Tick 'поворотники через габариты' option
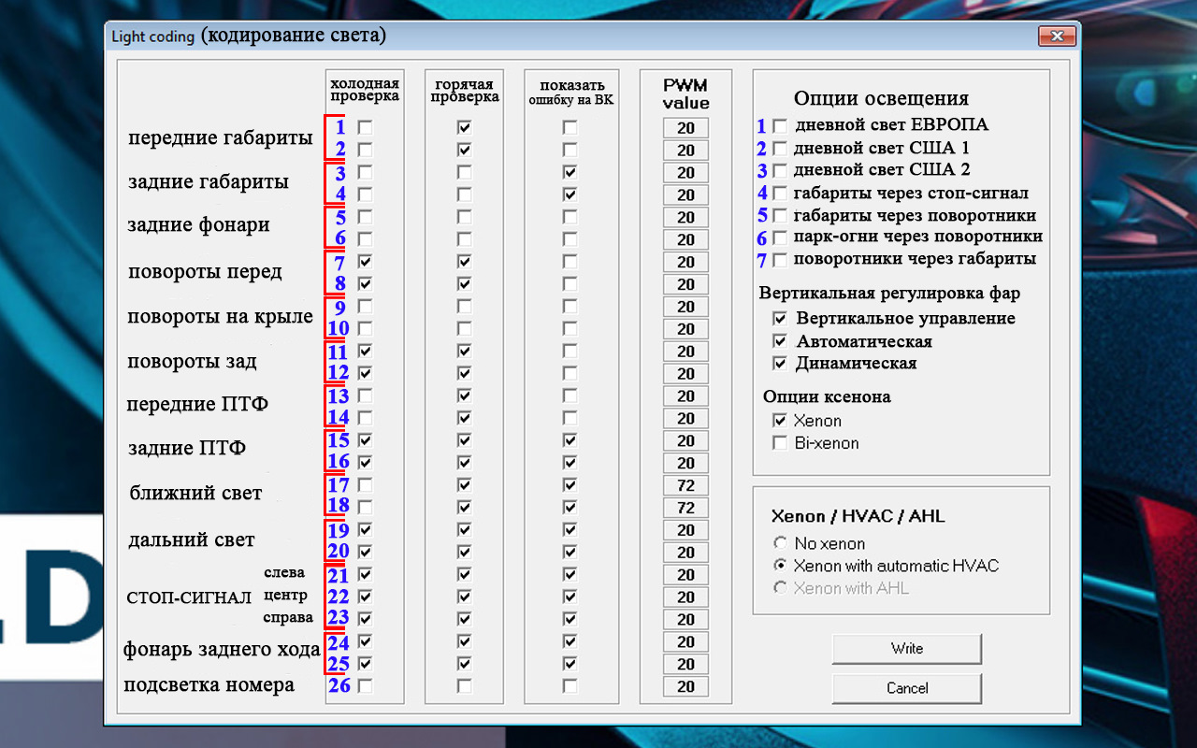Image resolution: width=1197 pixels, height=748 pixels. click(x=779, y=259)
